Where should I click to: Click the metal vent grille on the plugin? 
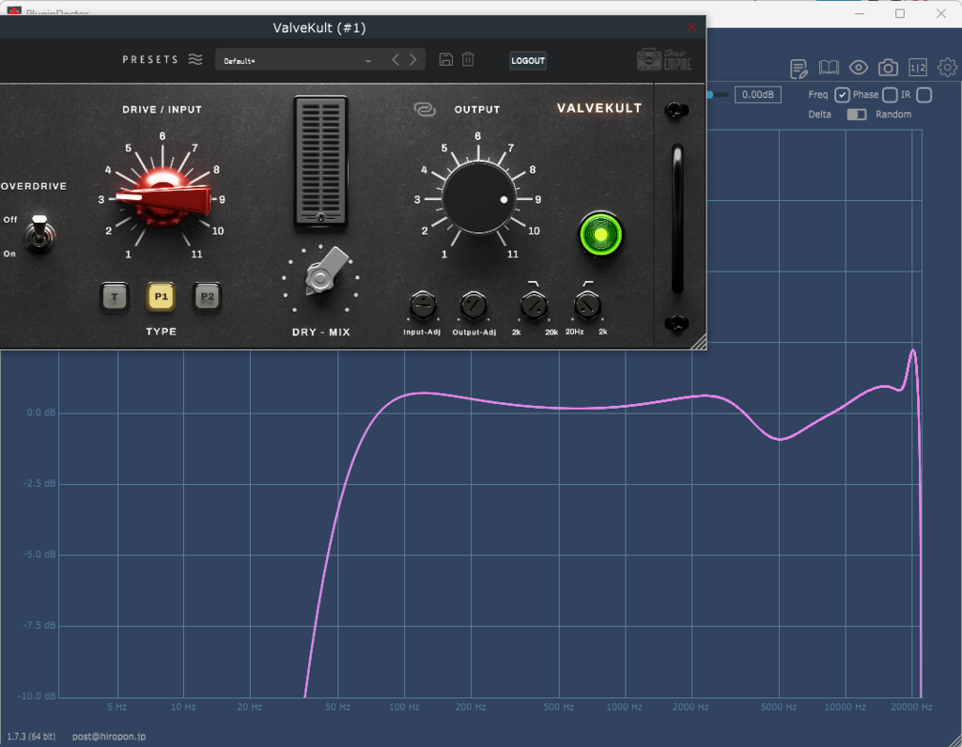pos(321,162)
